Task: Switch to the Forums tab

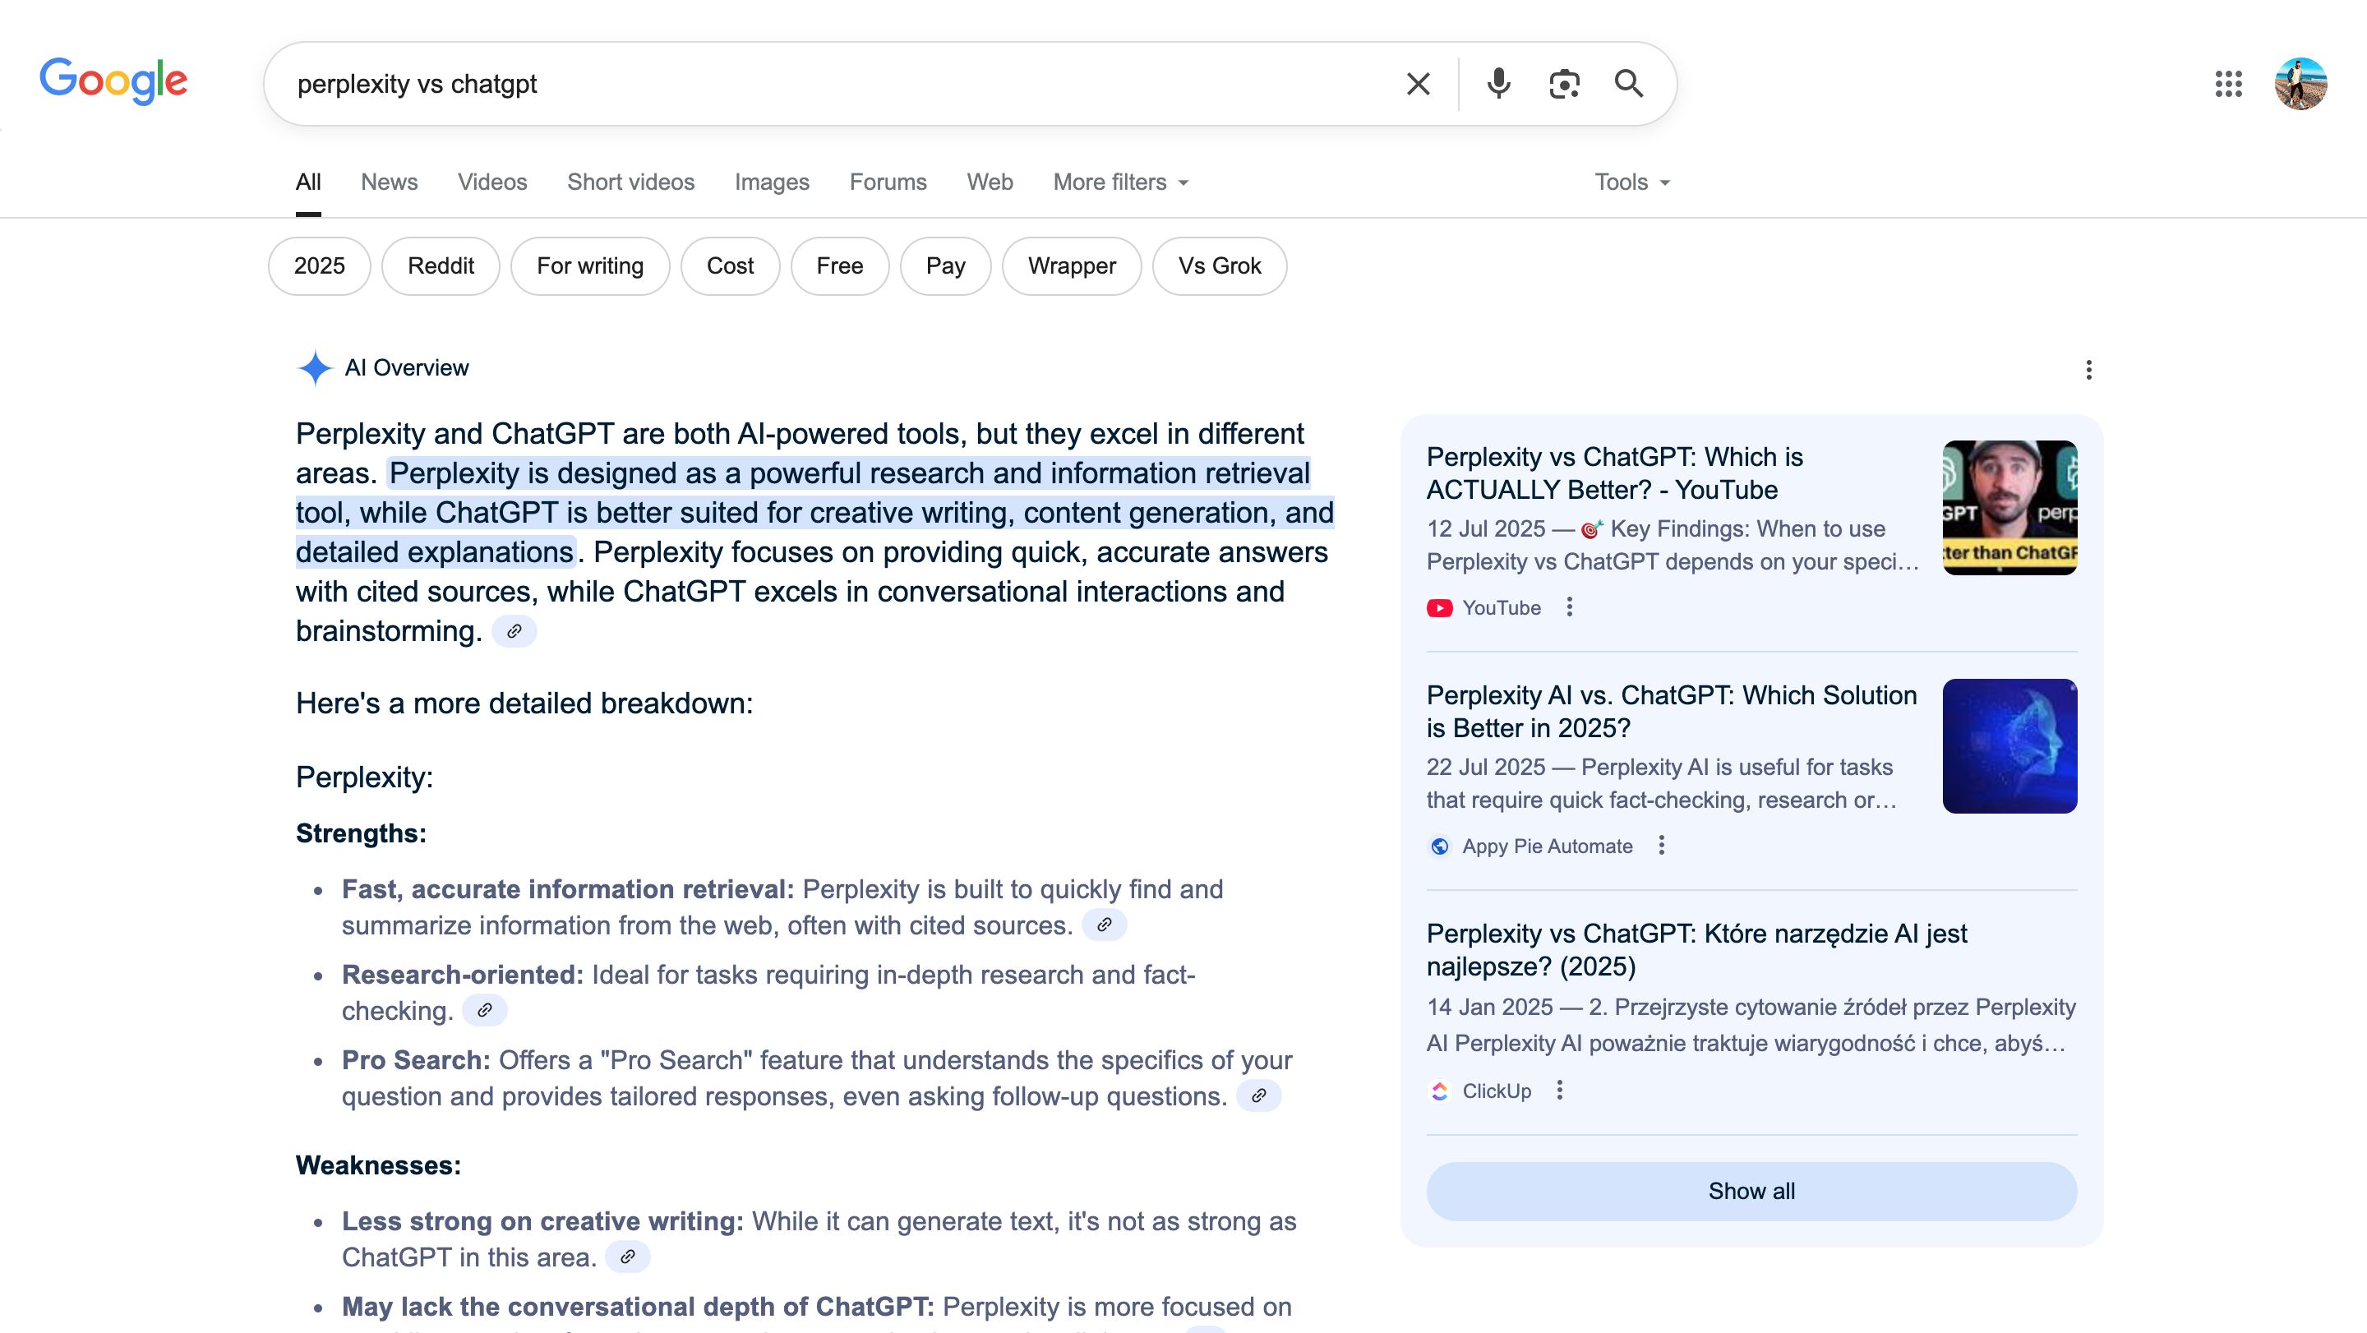Action: [x=888, y=182]
